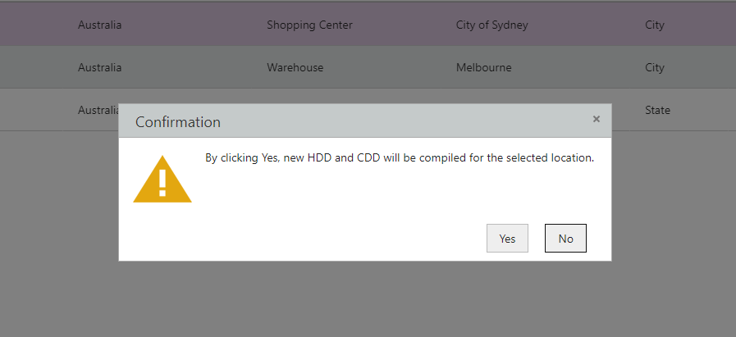Viewport: 736px width, 337px height.
Task: Select the partly hidden Australia in State row
Action: point(98,111)
